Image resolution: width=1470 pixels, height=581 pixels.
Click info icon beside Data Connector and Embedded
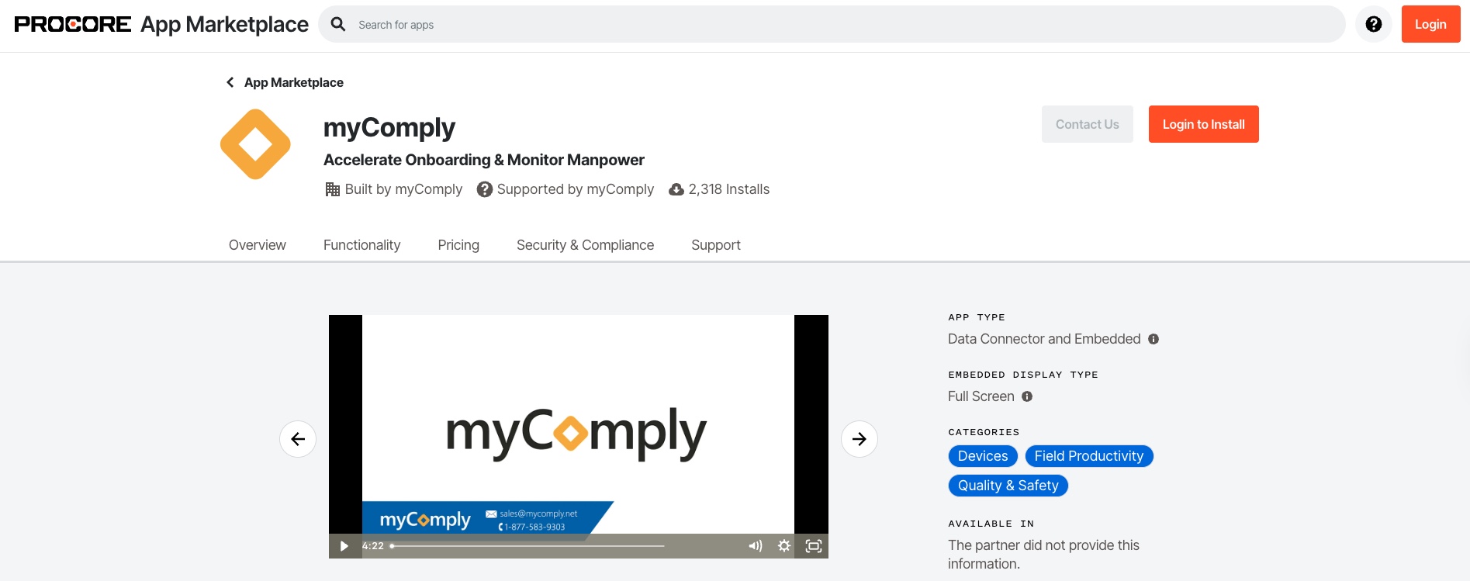point(1154,339)
